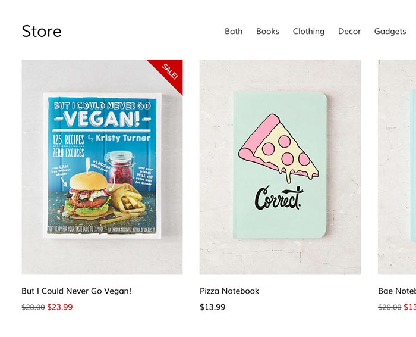The width and height of the screenshot is (416, 337).
Task: Open the Store home title link
Action: pos(42,32)
